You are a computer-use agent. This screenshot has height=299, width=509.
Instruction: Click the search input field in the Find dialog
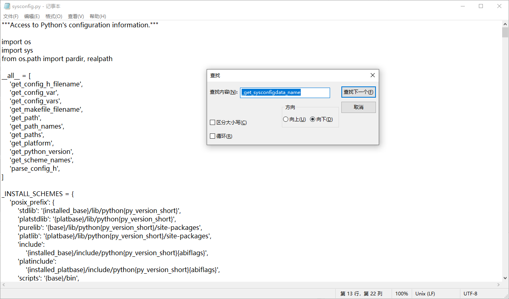[x=285, y=92]
